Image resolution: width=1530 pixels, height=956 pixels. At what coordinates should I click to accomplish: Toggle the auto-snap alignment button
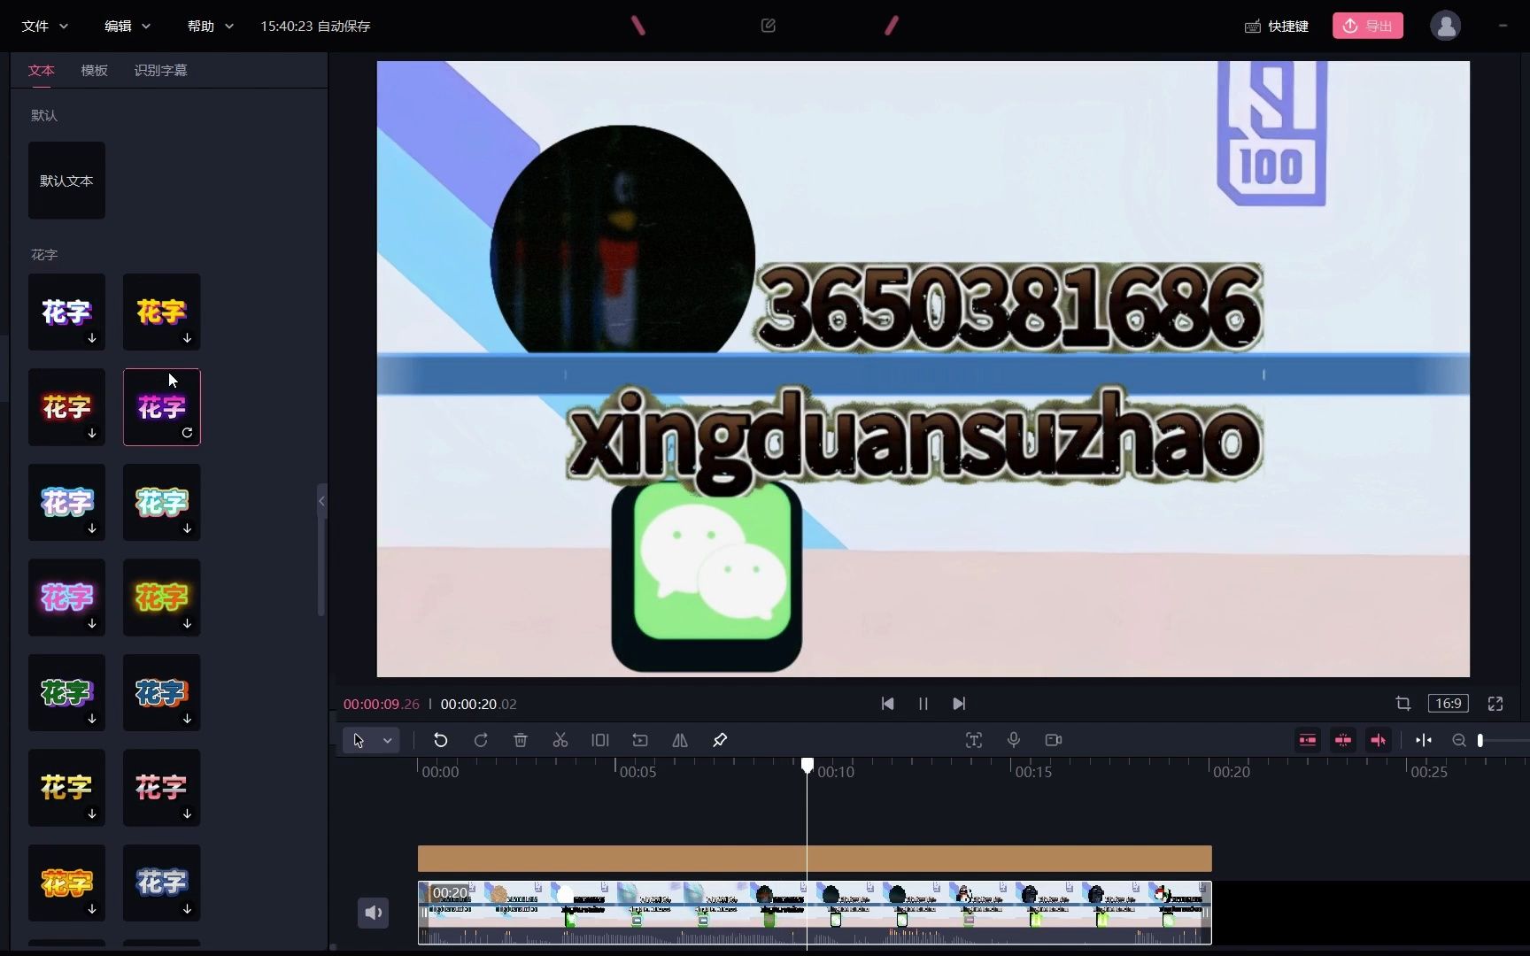click(x=1343, y=740)
